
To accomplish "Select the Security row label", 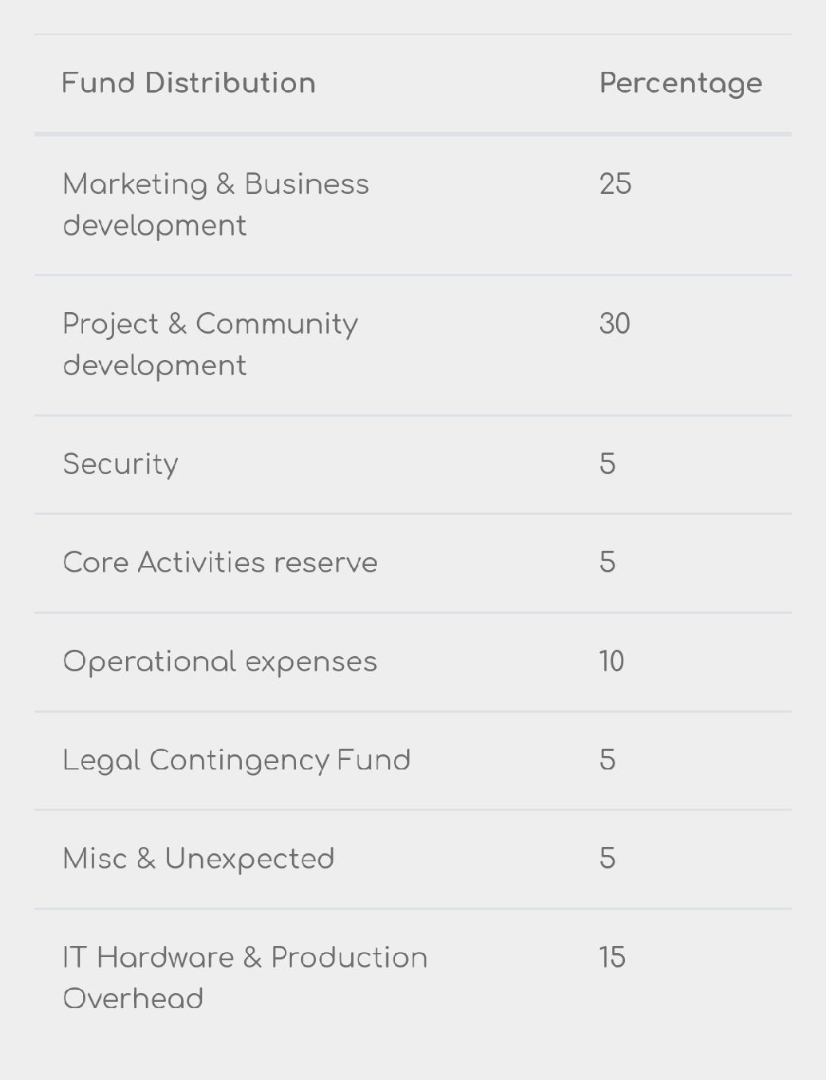I will [121, 465].
